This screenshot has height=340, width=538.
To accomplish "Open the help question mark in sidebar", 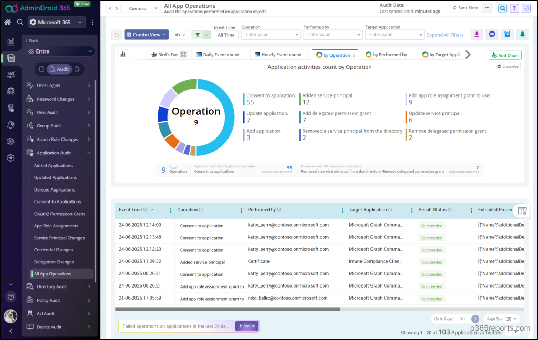I will (x=11, y=297).
